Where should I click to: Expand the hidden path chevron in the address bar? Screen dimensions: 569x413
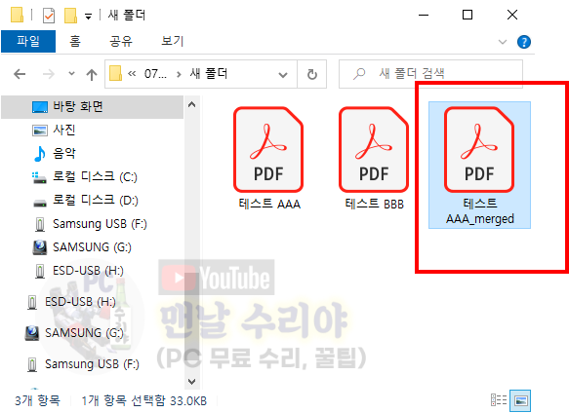132,74
